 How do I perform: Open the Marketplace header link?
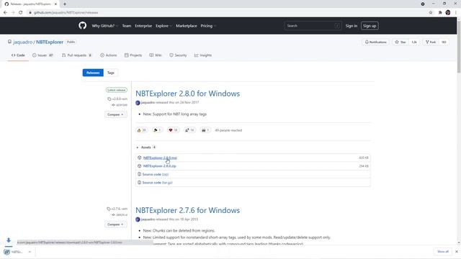click(x=187, y=26)
